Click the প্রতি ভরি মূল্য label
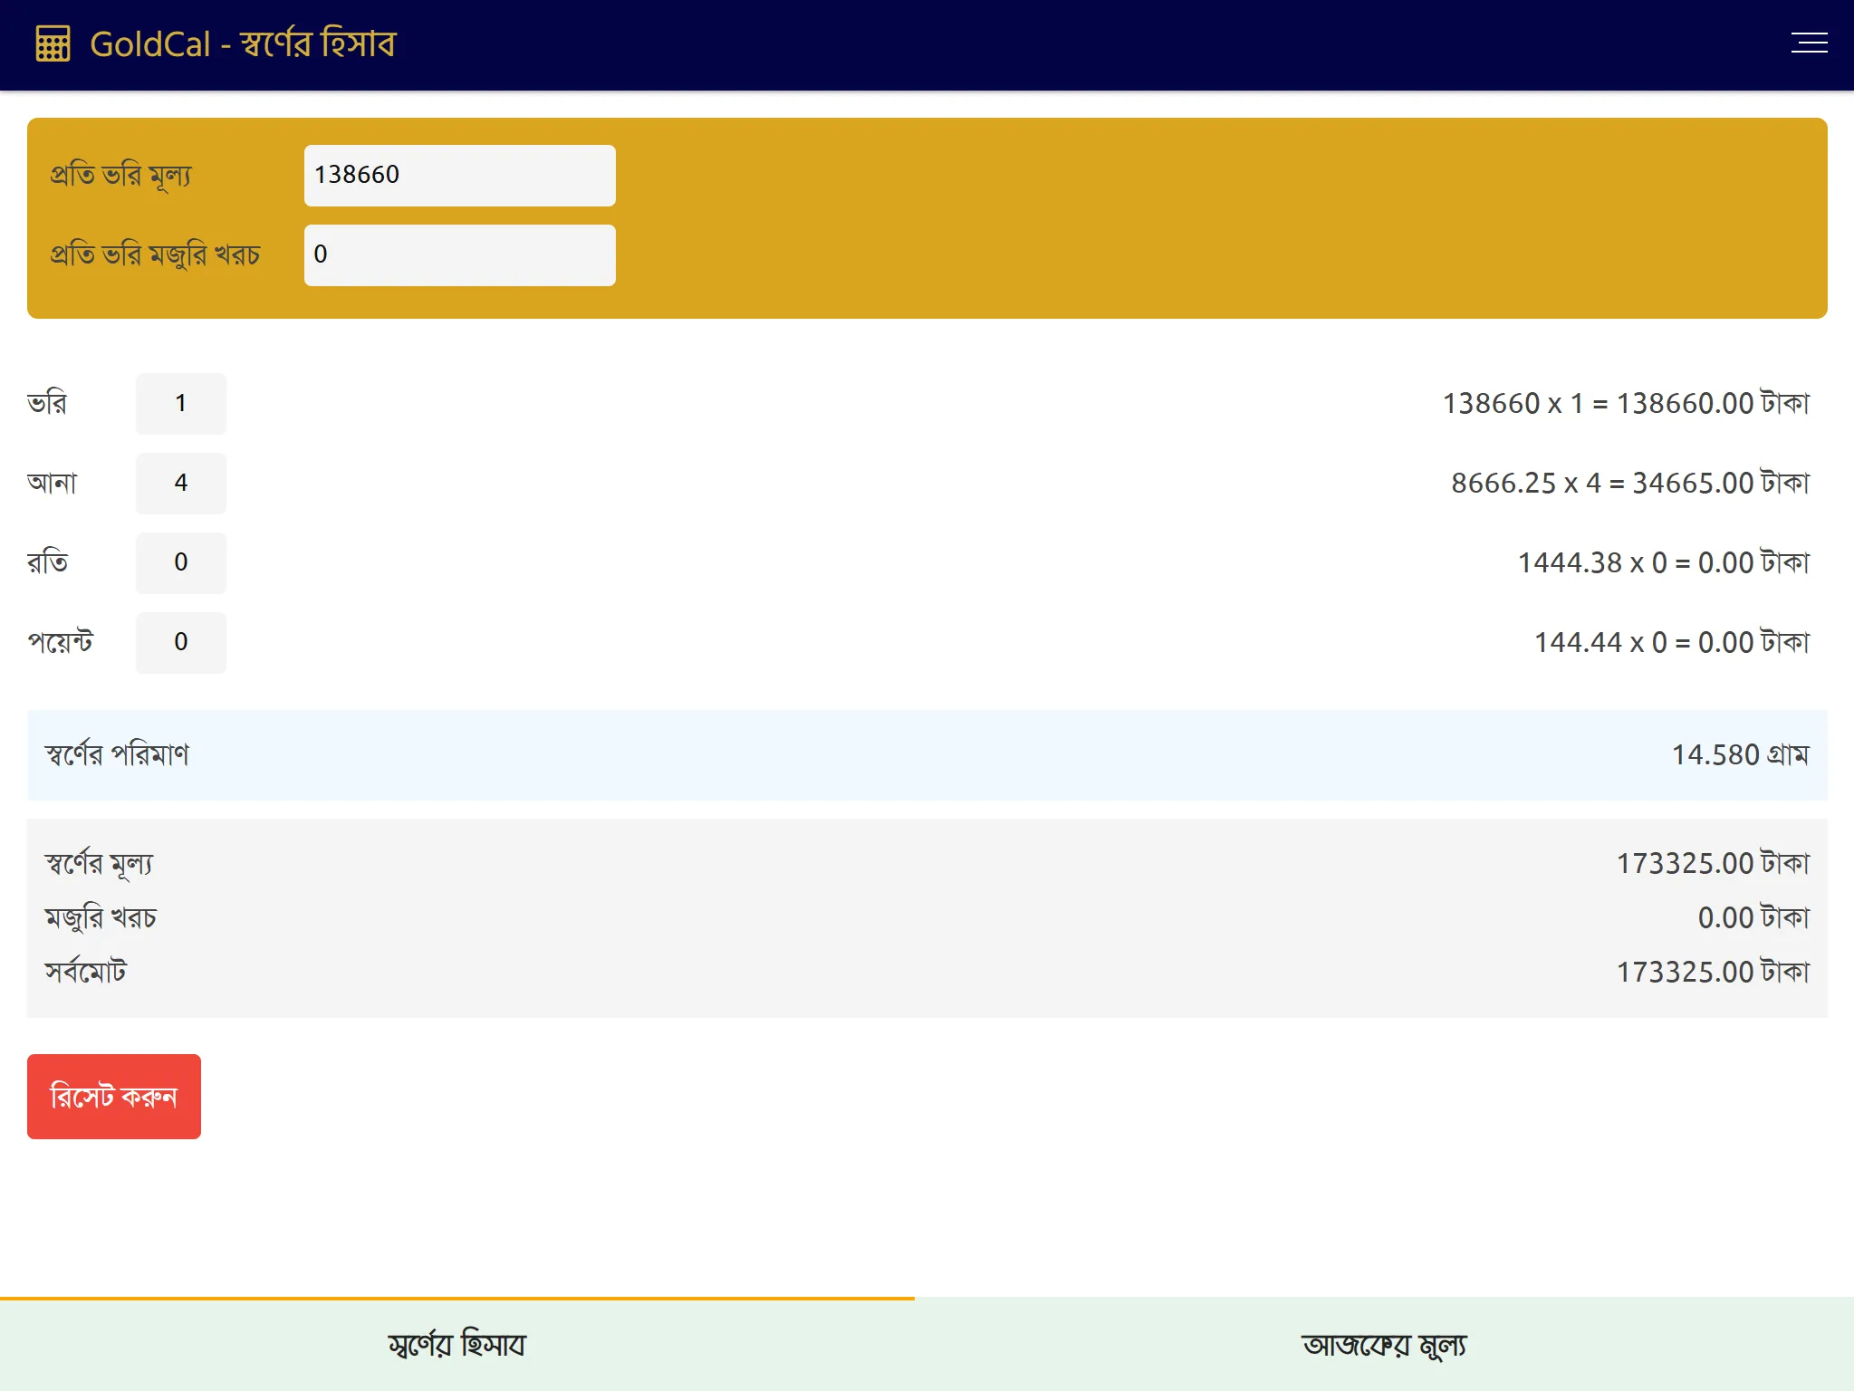 (x=120, y=175)
